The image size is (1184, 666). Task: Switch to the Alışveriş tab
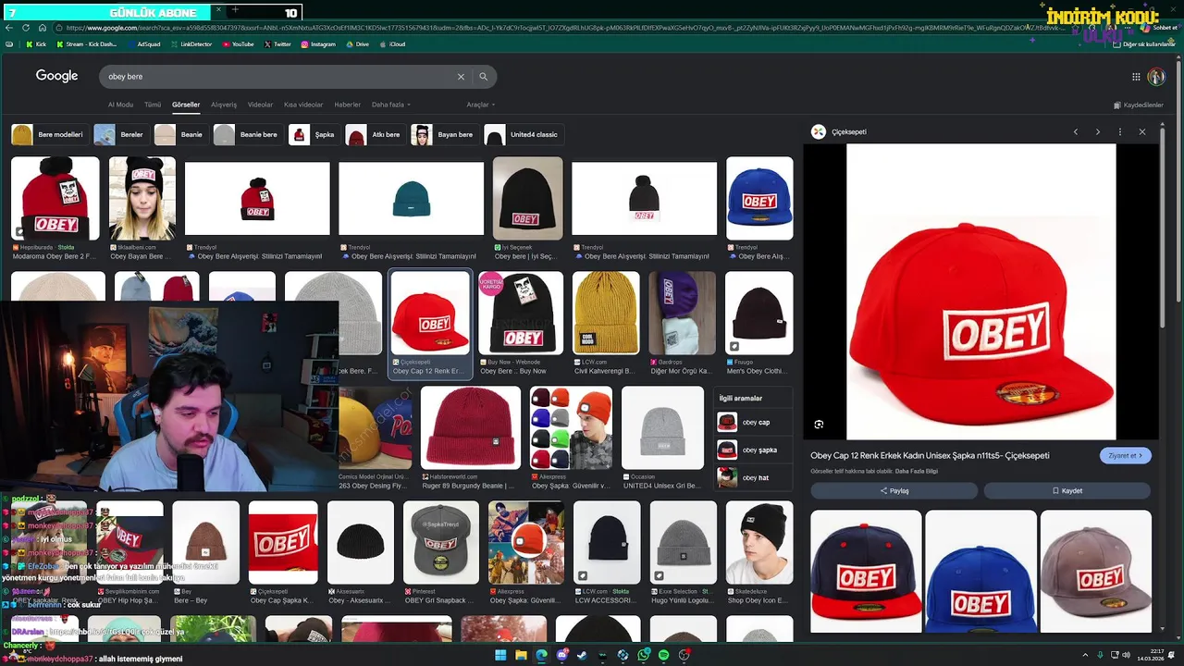[224, 105]
